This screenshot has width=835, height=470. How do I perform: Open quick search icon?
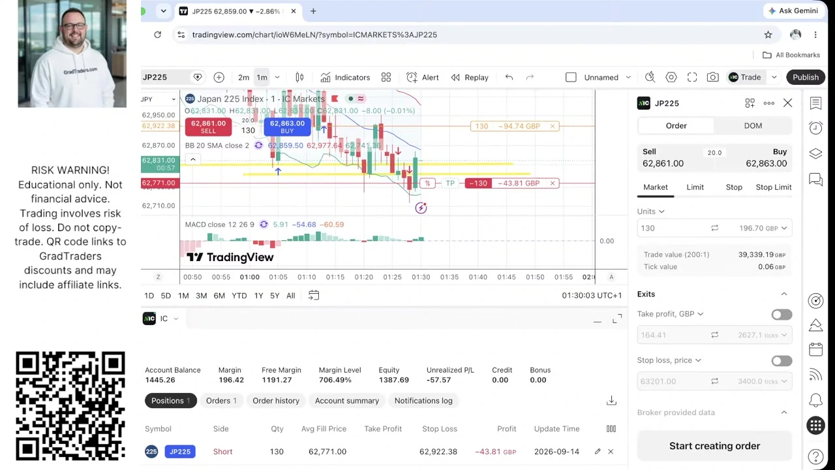click(x=650, y=77)
